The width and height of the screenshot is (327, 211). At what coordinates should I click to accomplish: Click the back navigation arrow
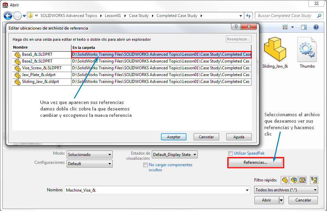[x=8, y=16]
